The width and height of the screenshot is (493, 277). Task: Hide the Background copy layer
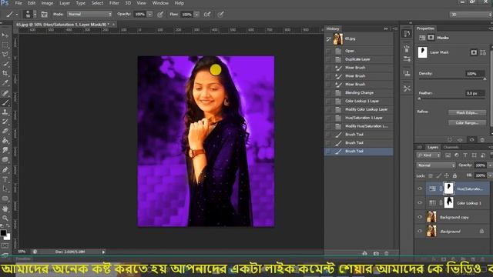coord(420,217)
